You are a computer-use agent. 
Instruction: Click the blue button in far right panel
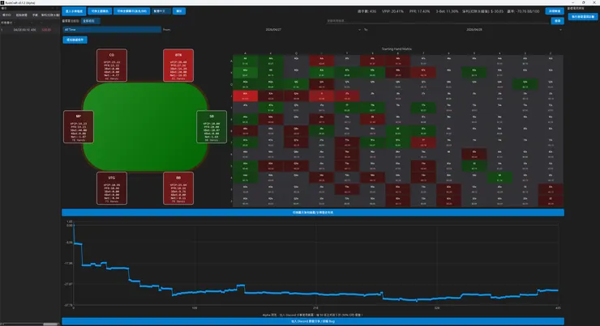tap(583, 16)
